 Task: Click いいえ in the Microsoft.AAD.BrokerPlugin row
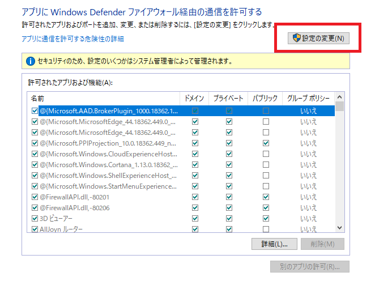coord(308,111)
